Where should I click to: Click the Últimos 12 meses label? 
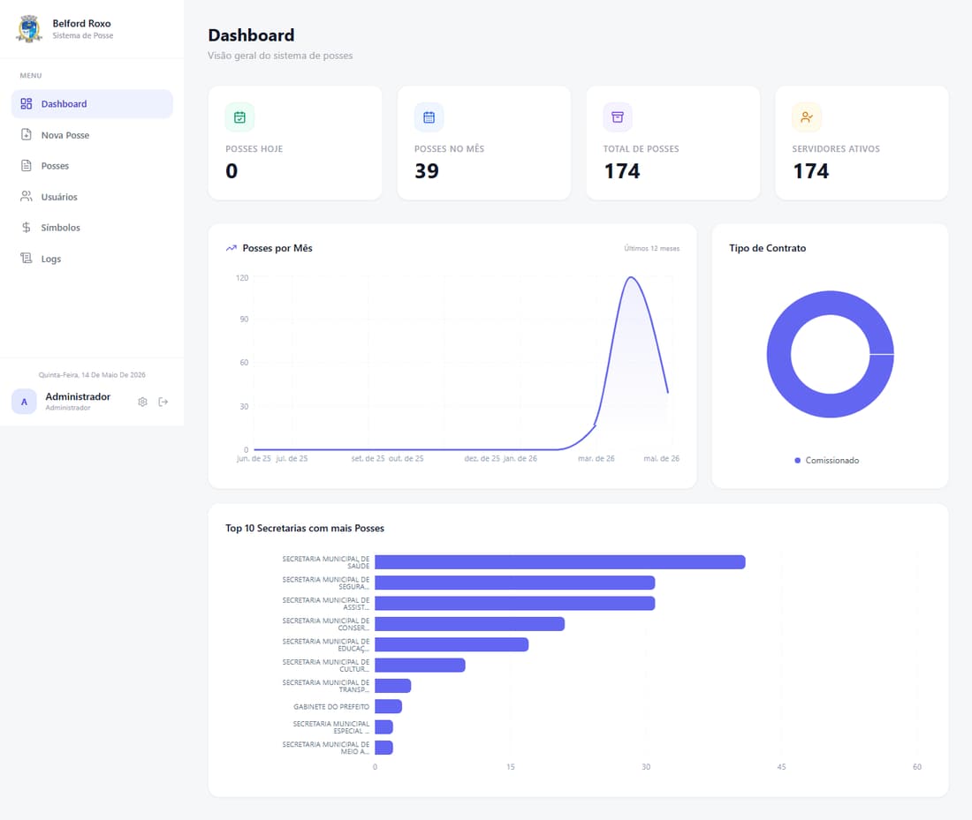click(651, 248)
